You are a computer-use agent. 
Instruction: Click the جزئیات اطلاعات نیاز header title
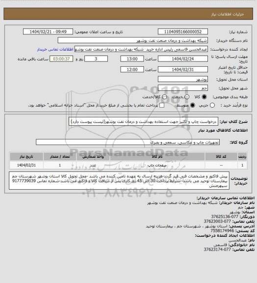(x=228, y=14)
